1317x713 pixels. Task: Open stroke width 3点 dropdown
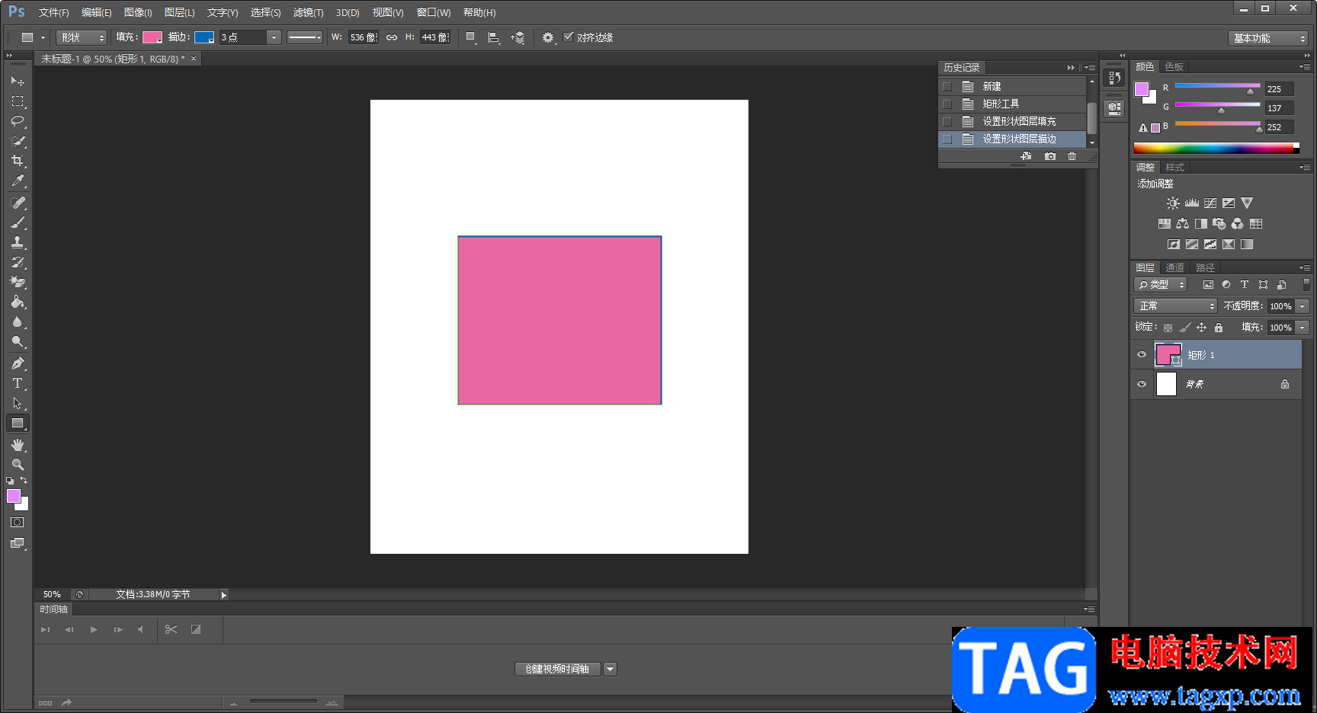coord(274,37)
